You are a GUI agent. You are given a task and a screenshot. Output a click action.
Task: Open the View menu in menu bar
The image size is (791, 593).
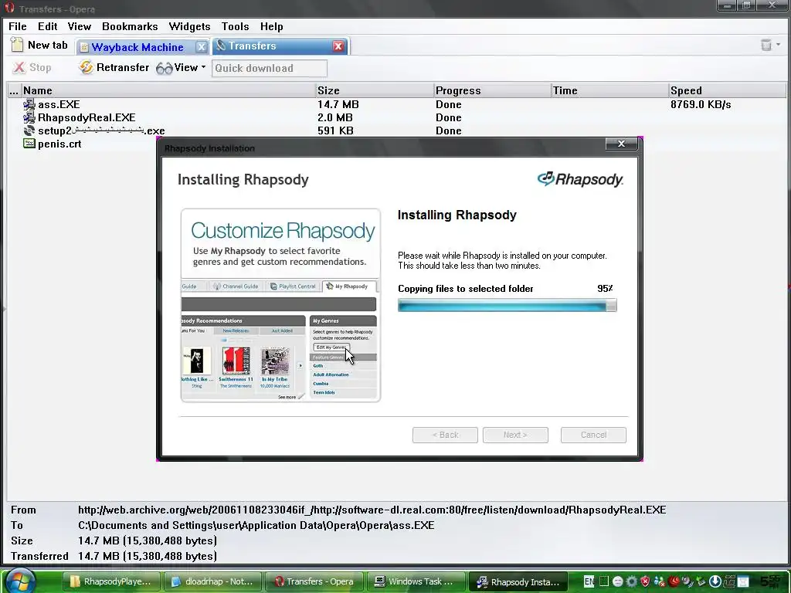(80, 26)
